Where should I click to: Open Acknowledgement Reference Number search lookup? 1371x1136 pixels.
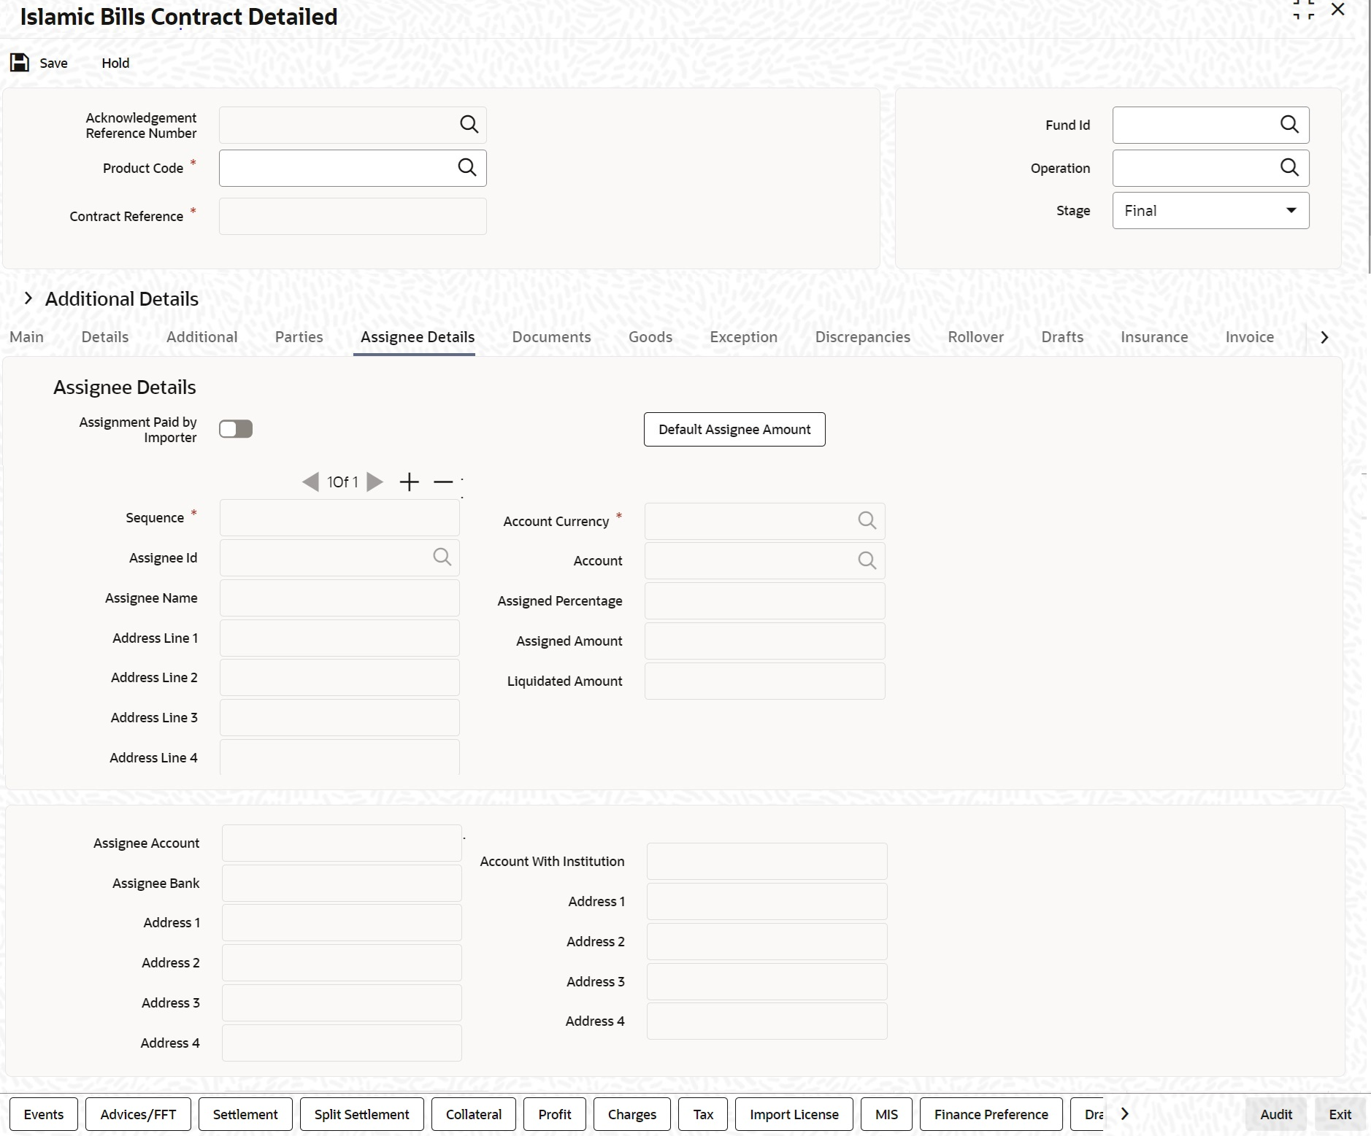[469, 125]
